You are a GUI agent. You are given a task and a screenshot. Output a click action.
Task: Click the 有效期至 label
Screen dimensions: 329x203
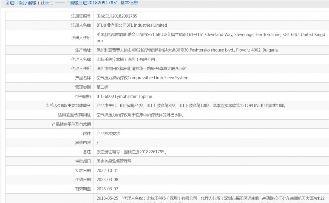(x=83, y=189)
